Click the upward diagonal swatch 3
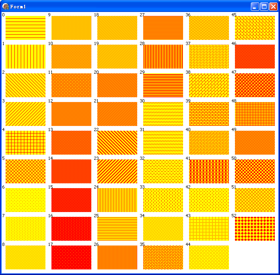The image size is (280, 275). [x=26, y=114]
